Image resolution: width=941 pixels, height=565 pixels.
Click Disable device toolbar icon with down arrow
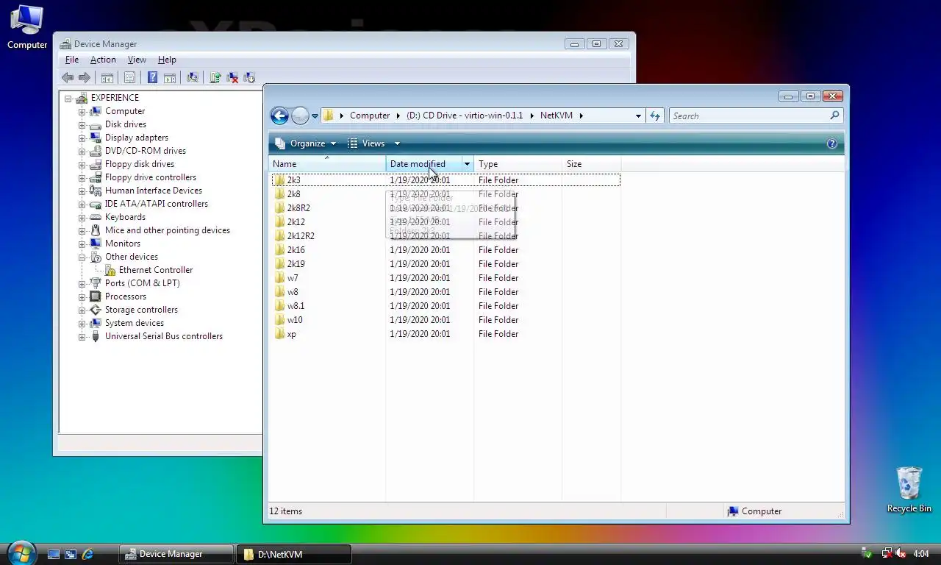coord(249,77)
